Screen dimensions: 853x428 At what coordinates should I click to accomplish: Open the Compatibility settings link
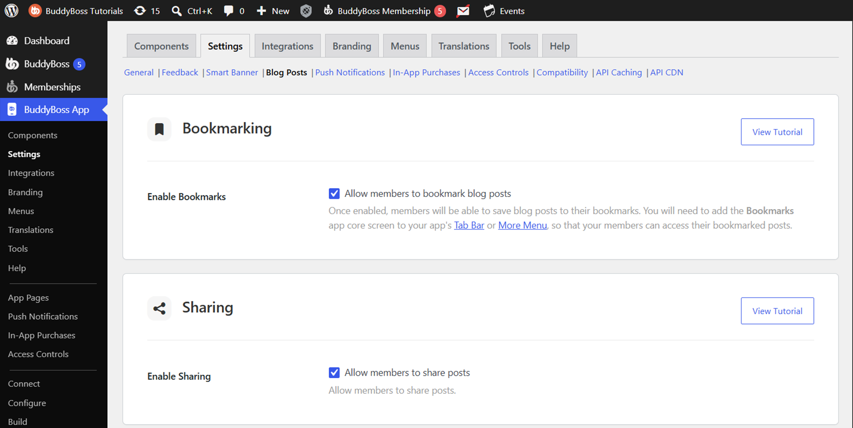point(562,72)
